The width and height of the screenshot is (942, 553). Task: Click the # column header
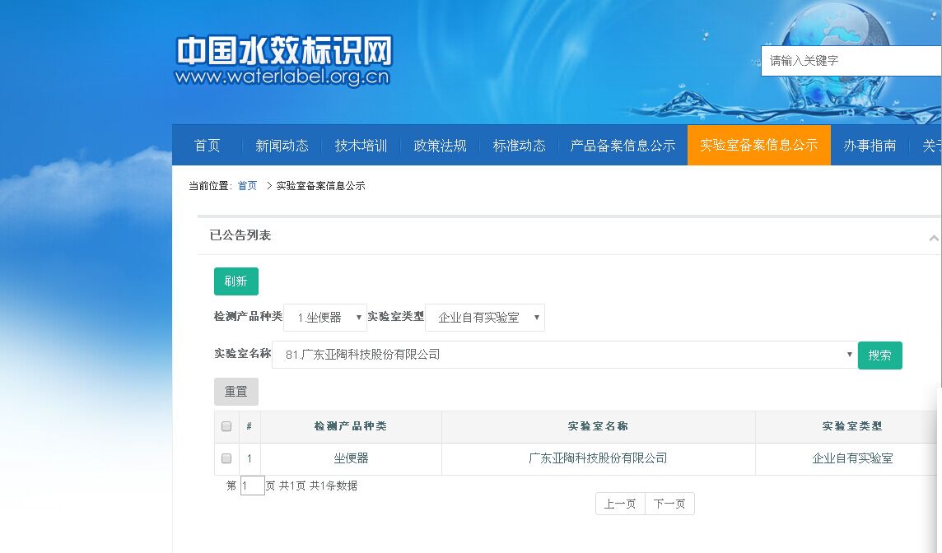pos(249,426)
